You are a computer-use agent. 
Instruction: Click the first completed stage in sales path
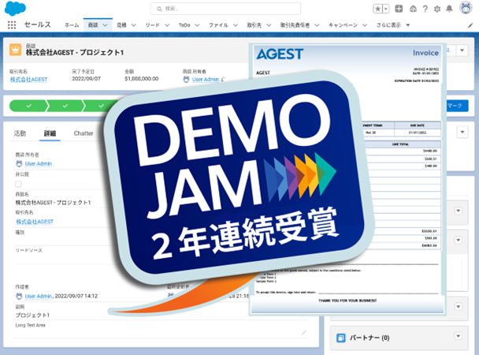(28, 105)
